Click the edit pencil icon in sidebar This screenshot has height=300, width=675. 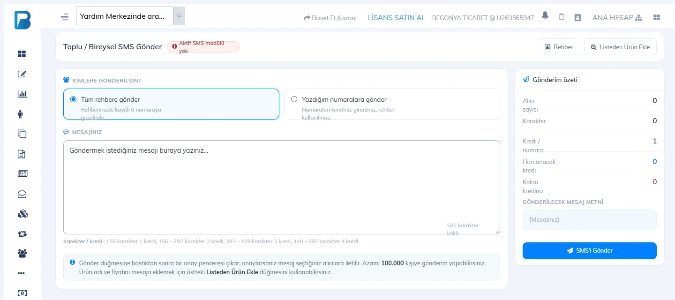pos(22,74)
